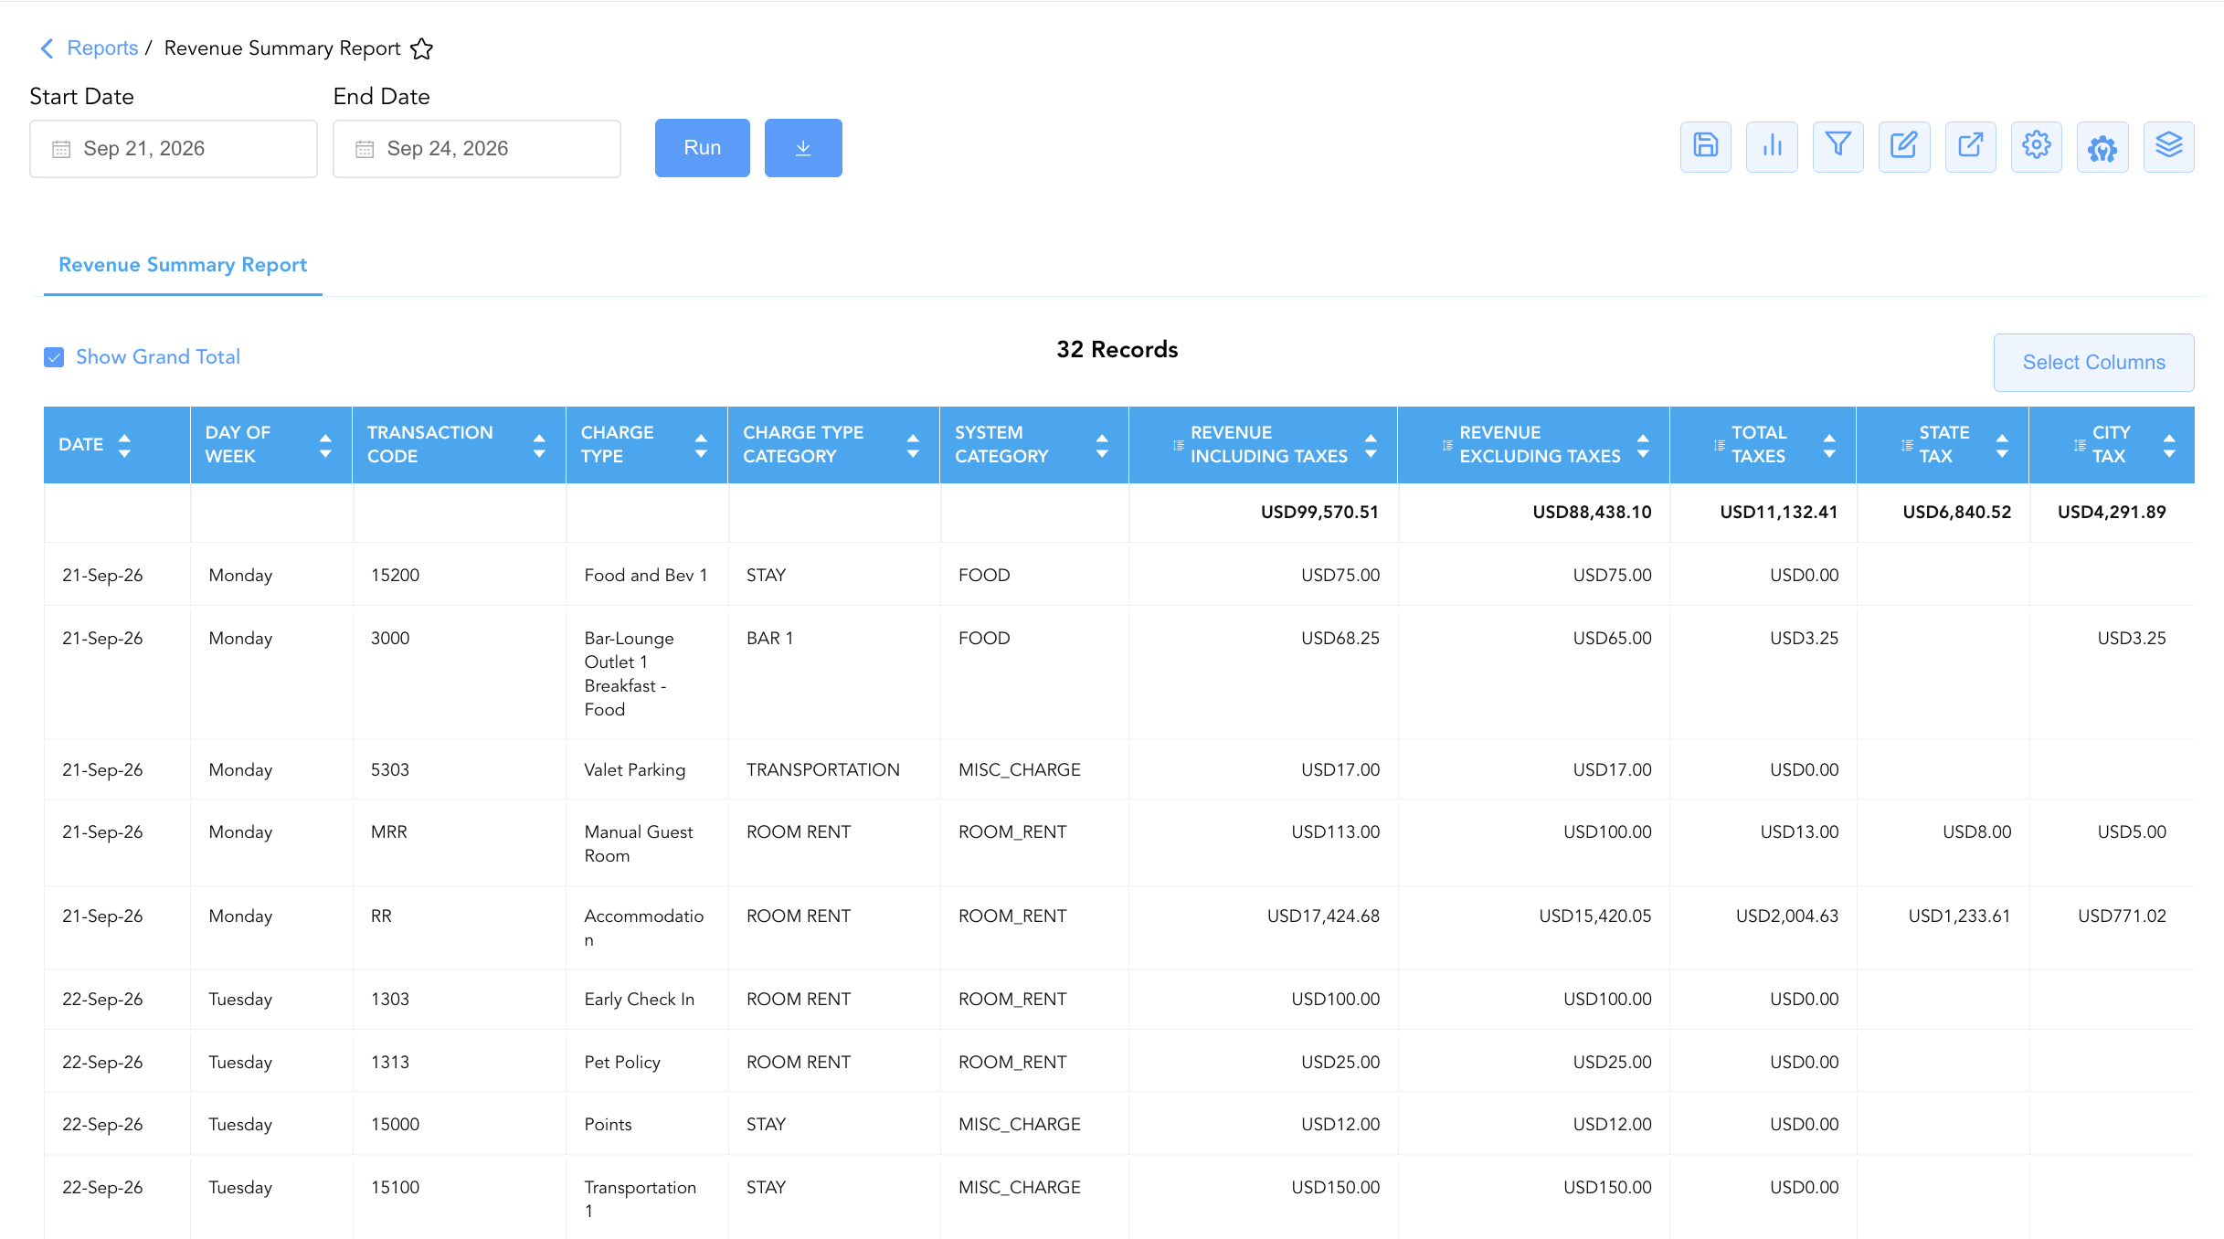
Task: Toggle the Show Grand Total checkbox
Action: click(54, 357)
